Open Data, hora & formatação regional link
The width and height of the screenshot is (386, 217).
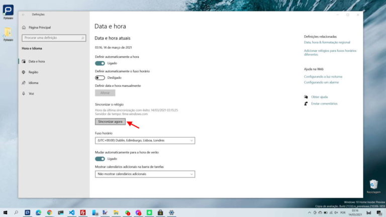point(327,43)
